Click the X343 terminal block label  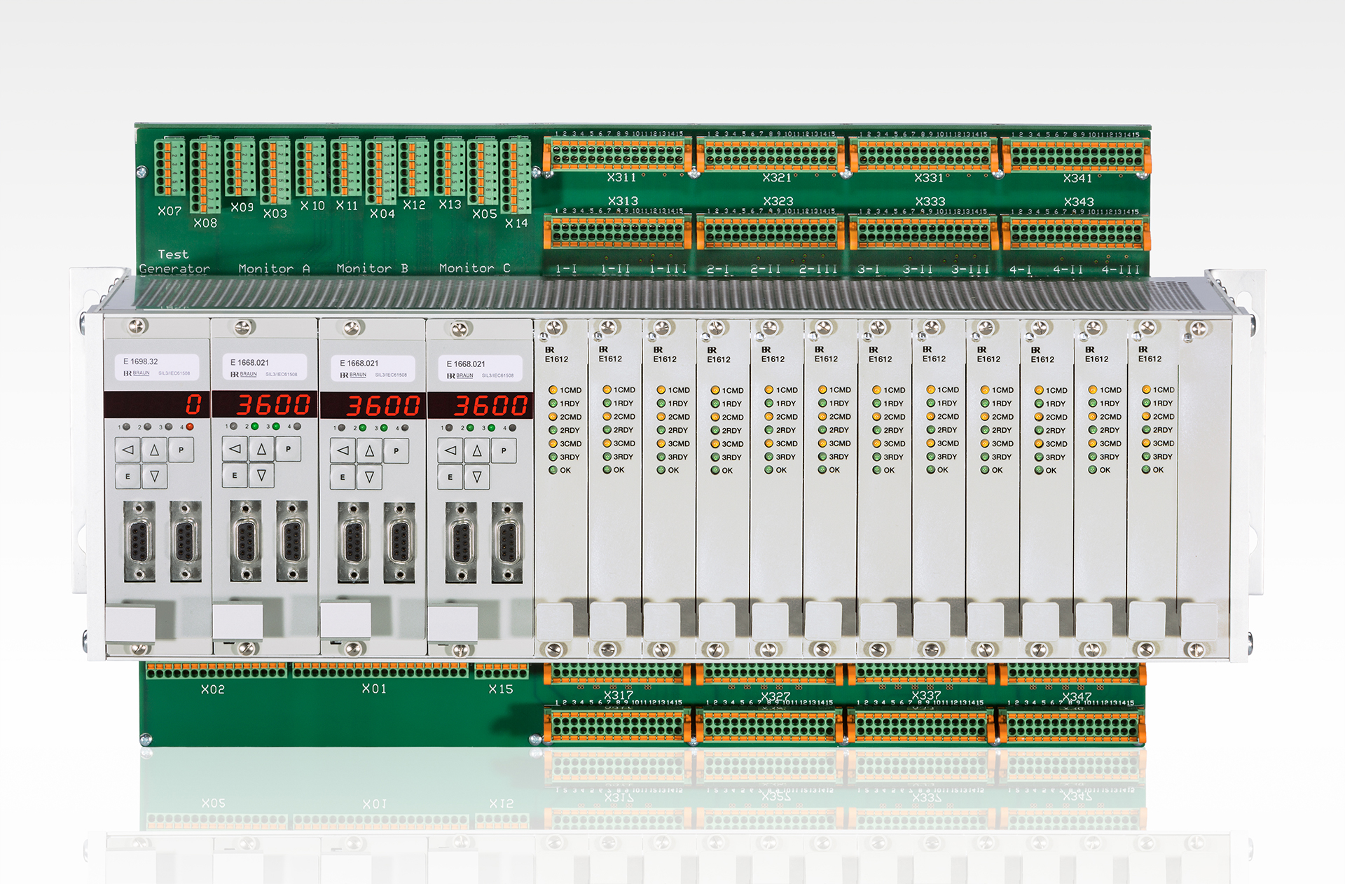(x=1079, y=202)
